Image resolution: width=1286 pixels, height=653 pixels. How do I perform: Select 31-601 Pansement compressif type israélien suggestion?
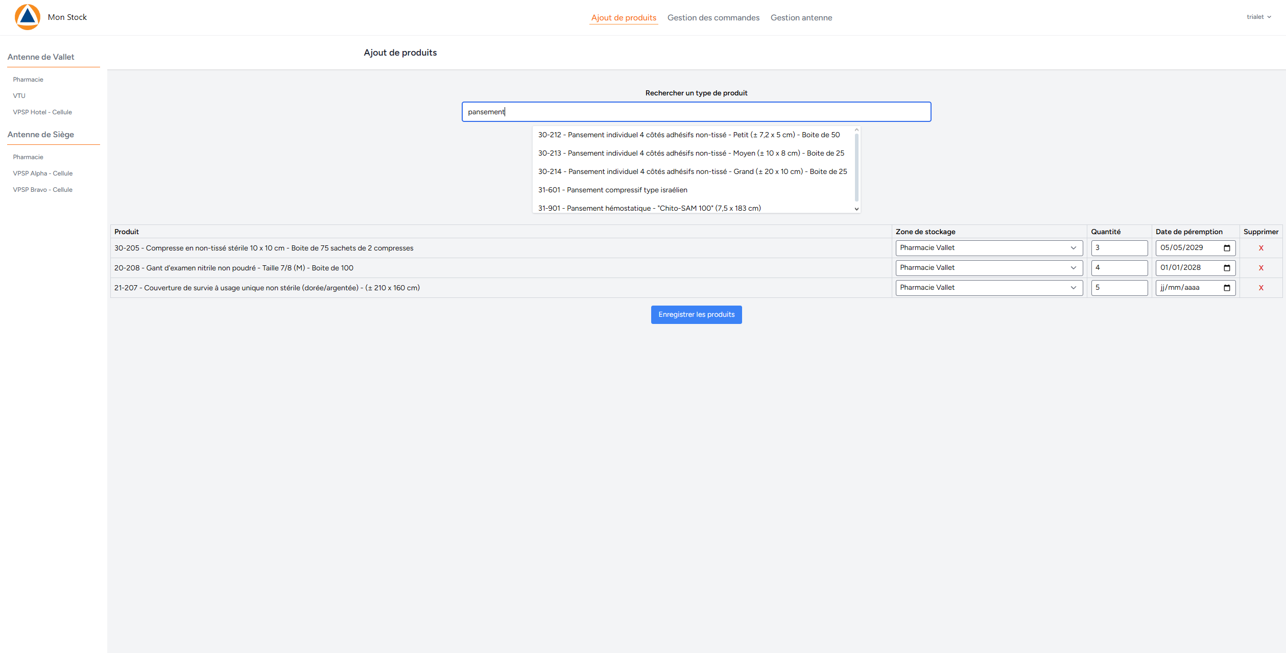click(612, 190)
